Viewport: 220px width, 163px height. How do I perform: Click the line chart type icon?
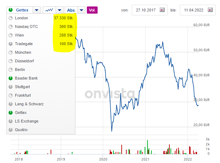click(x=49, y=10)
